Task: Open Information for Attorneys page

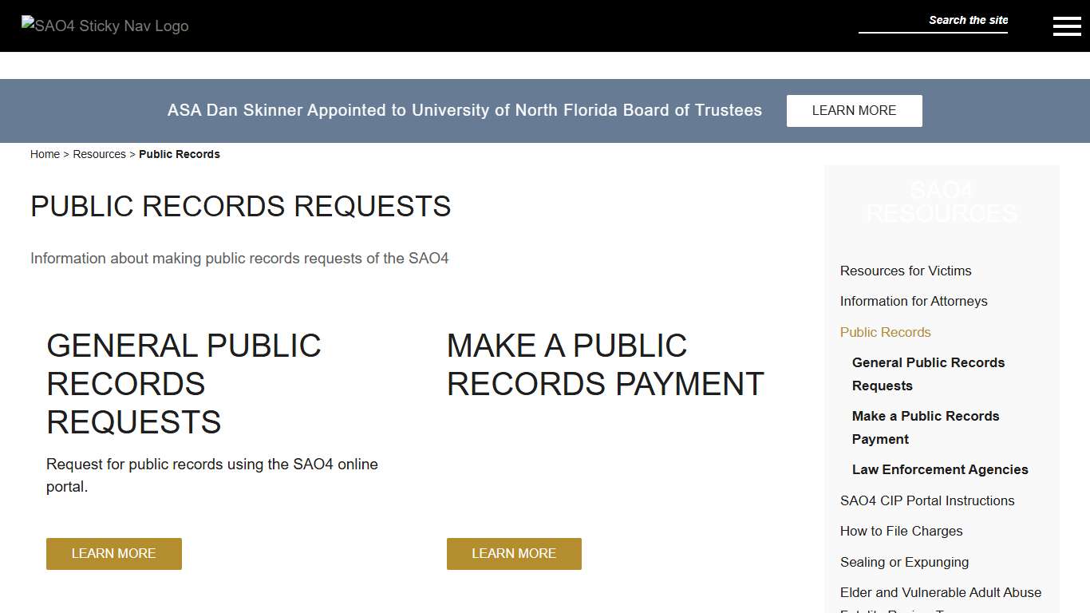Action: point(914,301)
